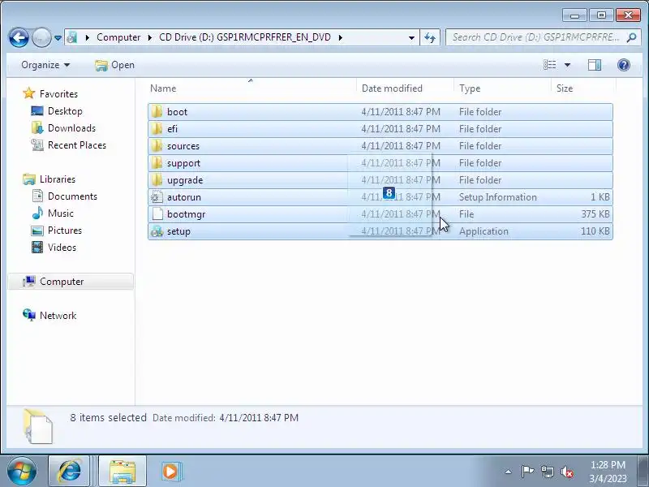The height and width of the screenshot is (487, 649).
Task: Click the 'boot' file name
Action: point(177,112)
